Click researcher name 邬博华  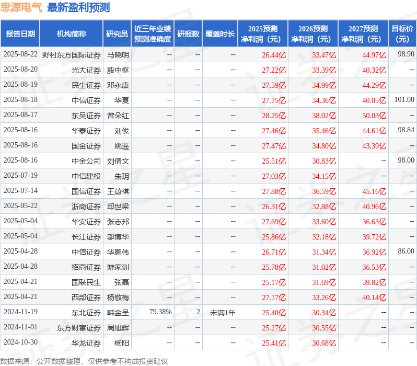click(x=118, y=237)
